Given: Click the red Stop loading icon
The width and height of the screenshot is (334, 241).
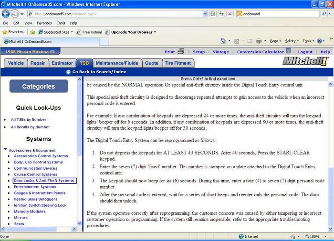Looking at the screenshot, I should click(230, 14).
